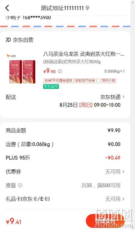Open the 京豆 info icon
Screen dimensions: 135x230
point(20,185)
